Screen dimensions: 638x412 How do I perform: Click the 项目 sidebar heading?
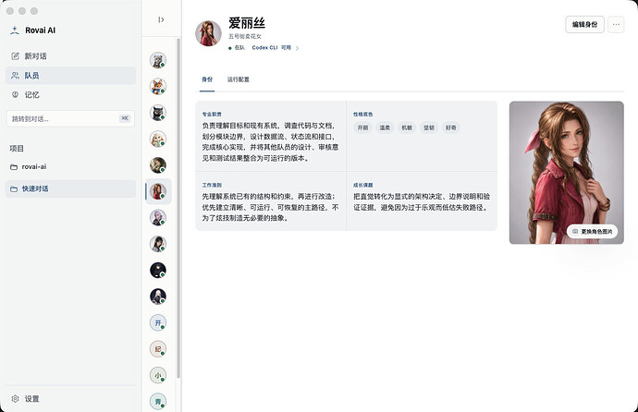17,149
